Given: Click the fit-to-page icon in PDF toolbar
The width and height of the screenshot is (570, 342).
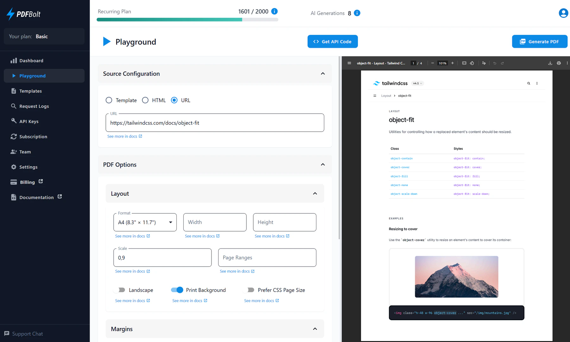Looking at the screenshot, I should tap(464, 63).
